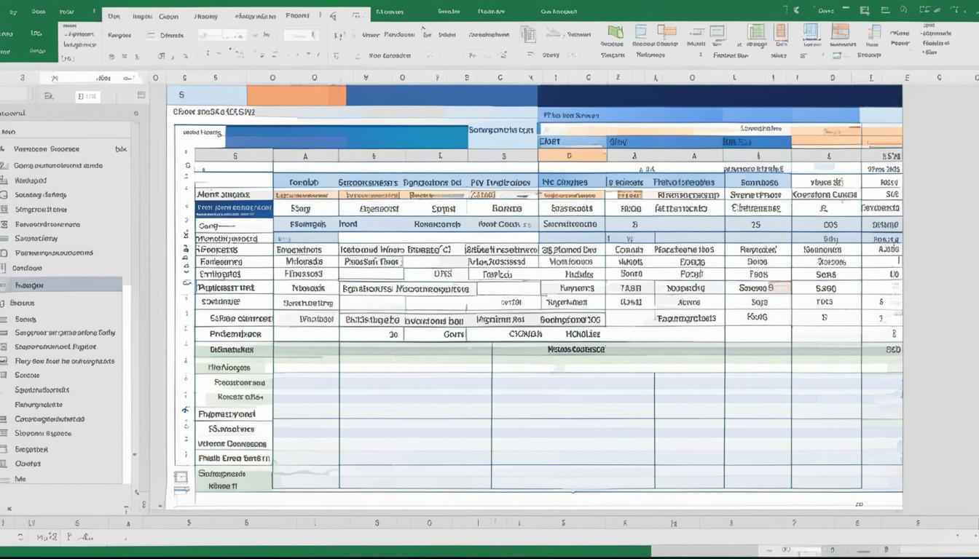Select the highlighted row in the left panel

click(61, 285)
